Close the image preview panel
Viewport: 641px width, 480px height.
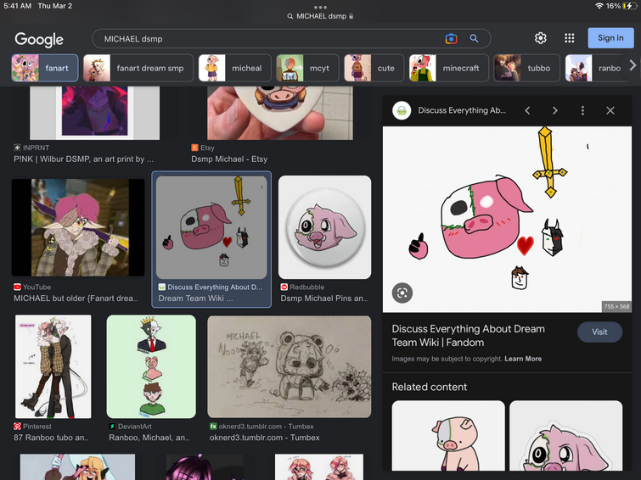point(610,110)
